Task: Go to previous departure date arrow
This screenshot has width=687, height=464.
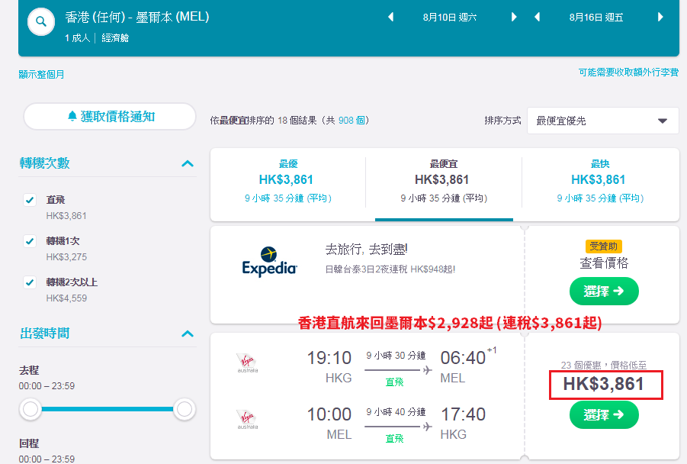Action: [x=391, y=17]
